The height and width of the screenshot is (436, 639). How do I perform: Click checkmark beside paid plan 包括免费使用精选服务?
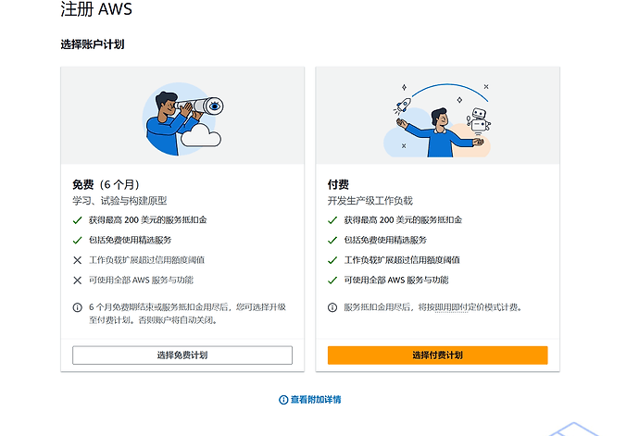332,241
